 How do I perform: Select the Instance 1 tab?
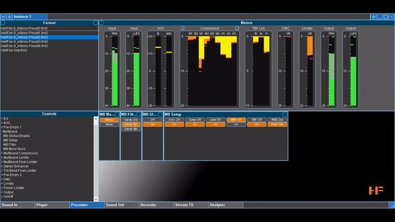click(30, 17)
